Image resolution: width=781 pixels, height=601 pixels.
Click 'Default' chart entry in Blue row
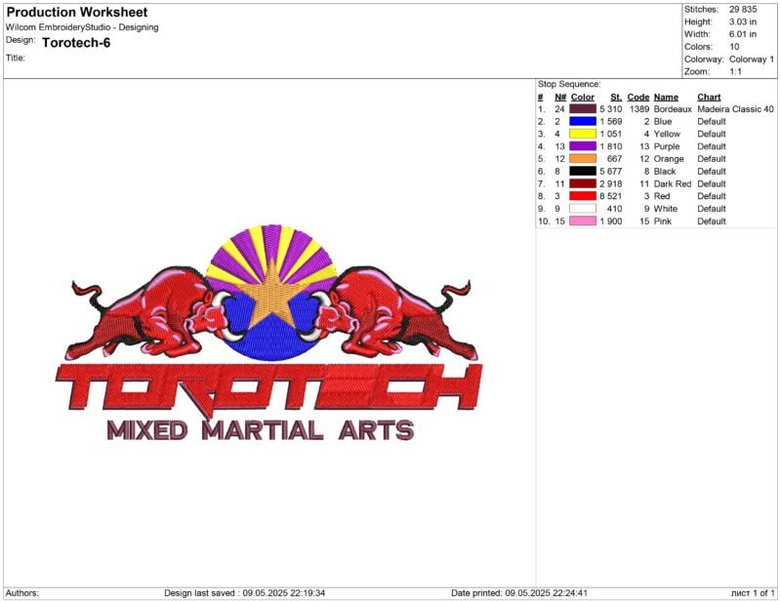tap(712, 122)
